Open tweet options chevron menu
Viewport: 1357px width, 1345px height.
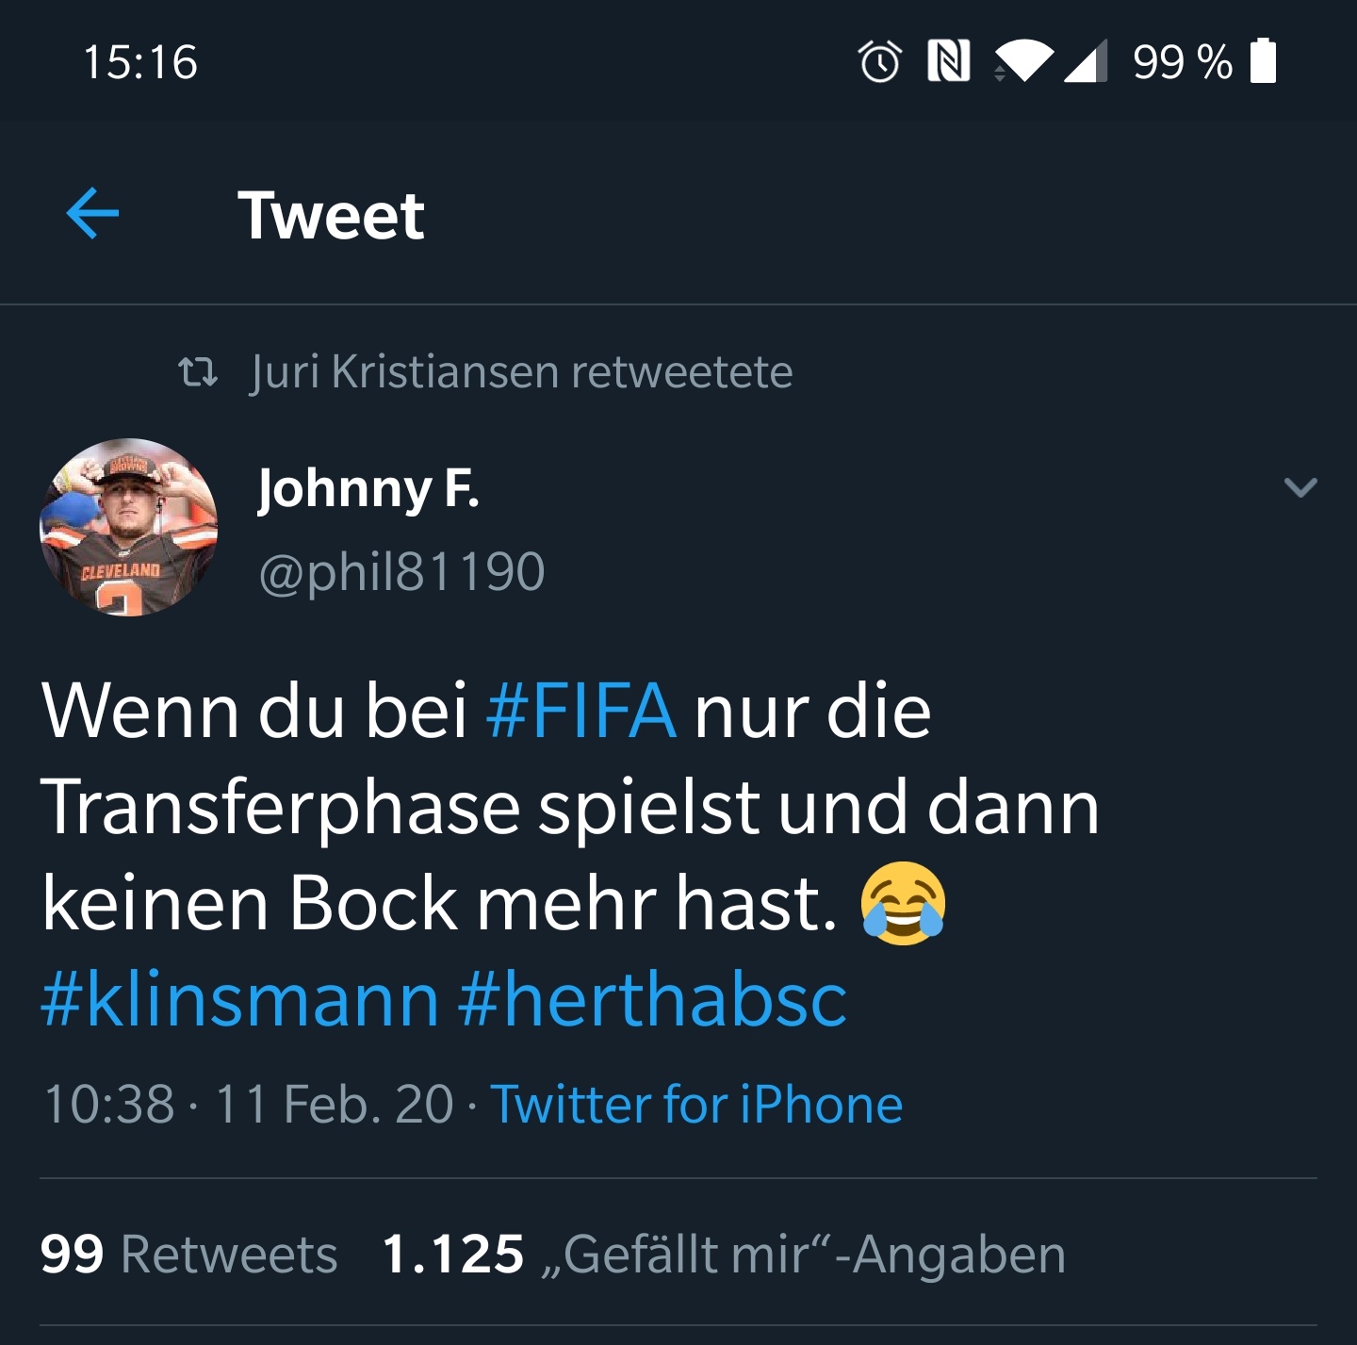click(1300, 487)
